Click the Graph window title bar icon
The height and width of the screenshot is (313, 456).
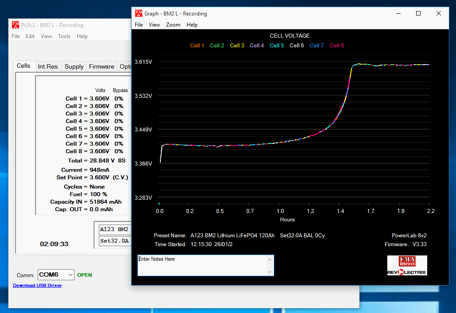tap(139, 13)
